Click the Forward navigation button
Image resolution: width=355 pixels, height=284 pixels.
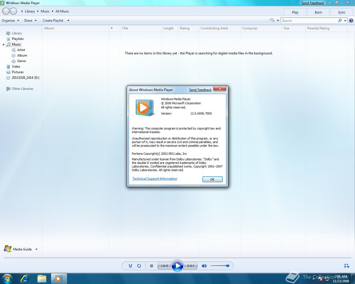pos(14,11)
